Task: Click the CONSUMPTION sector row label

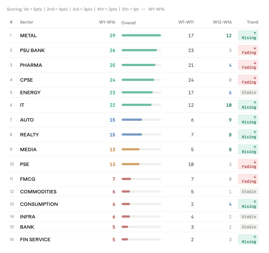Action: [39, 204]
